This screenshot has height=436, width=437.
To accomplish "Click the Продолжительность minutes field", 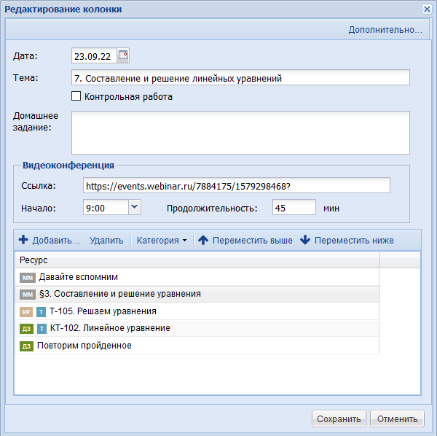I will 294,207.
